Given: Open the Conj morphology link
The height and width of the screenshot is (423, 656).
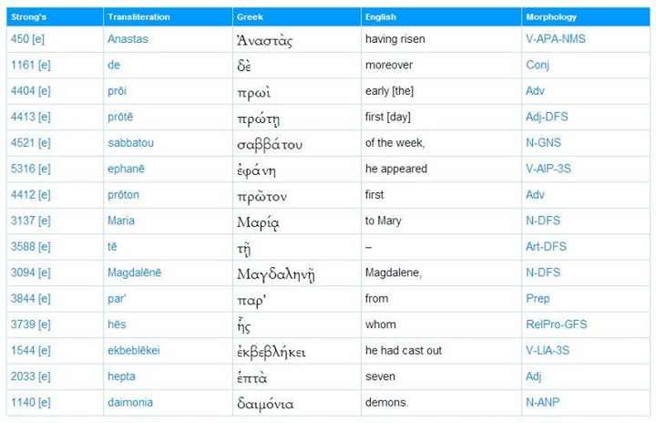Looking at the screenshot, I should click(x=538, y=66).
